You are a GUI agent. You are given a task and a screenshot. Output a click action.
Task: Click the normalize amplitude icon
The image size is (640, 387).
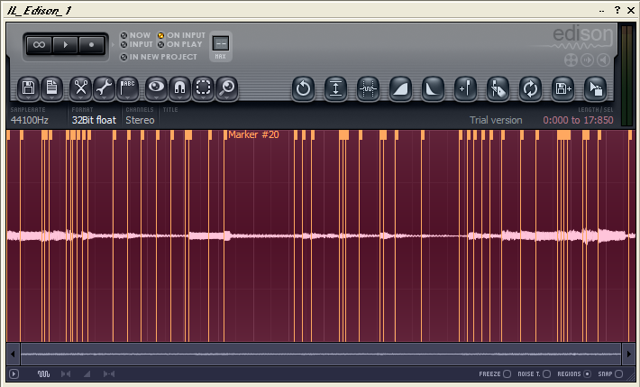click(335, 88)
